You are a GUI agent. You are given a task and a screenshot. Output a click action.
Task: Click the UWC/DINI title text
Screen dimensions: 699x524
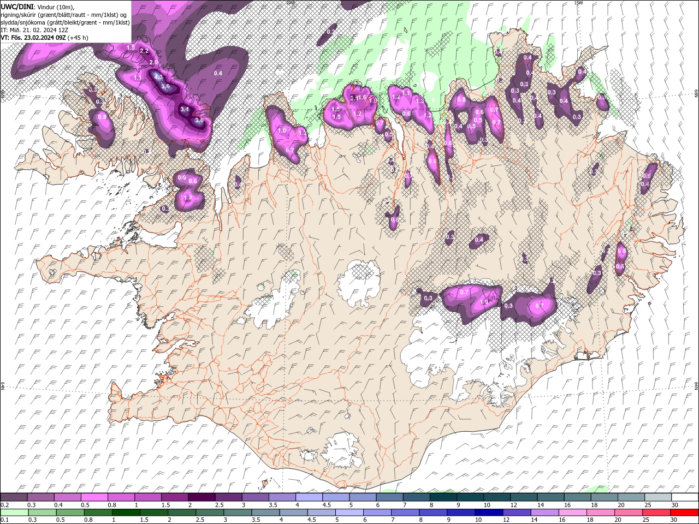coord(17,6)
